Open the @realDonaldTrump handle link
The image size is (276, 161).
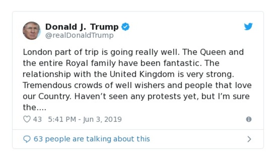coord(79,35)
